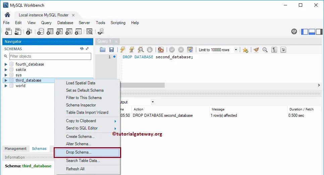This screenshot has width=324, height=175.
Task: Commit transaction checkmark icon
Action: pyautogui.click(x=172, y=50)
